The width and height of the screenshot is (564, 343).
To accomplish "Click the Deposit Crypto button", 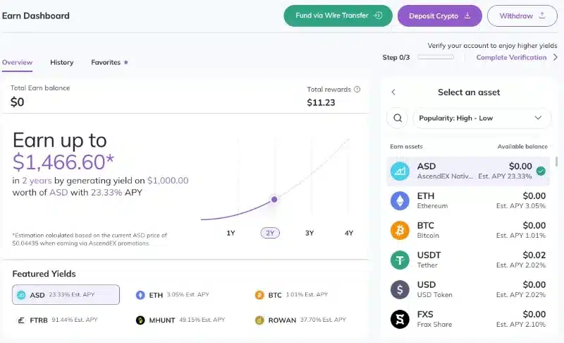I will [439, 16].
